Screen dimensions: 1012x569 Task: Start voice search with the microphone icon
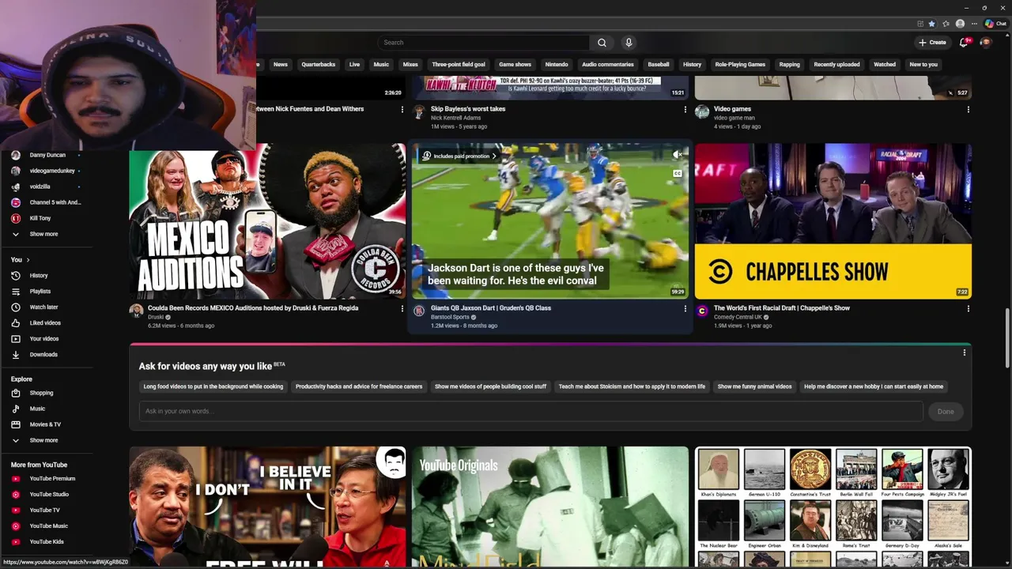pos(629,43)
